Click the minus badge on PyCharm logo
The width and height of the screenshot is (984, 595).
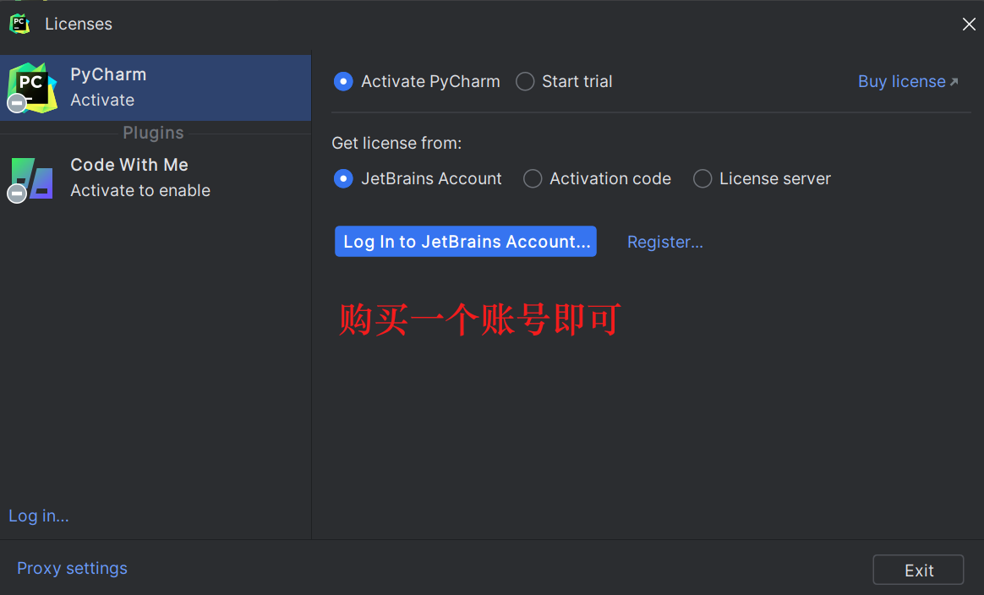point(17,102)
